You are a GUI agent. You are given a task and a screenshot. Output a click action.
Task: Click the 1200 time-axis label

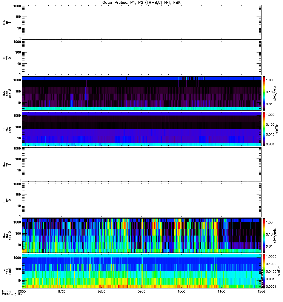(x=261, y=291)
